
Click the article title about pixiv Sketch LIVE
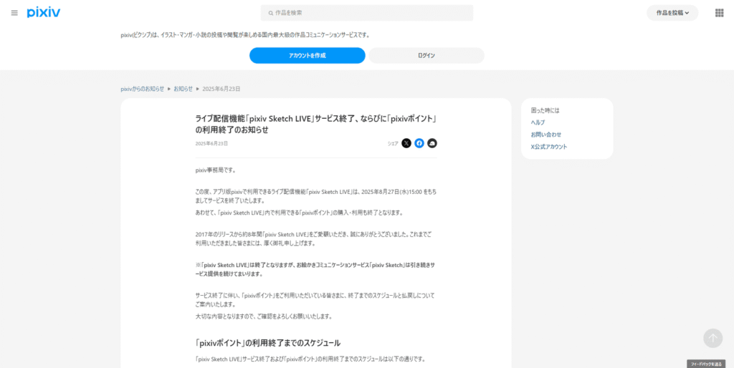coord(316,124)
